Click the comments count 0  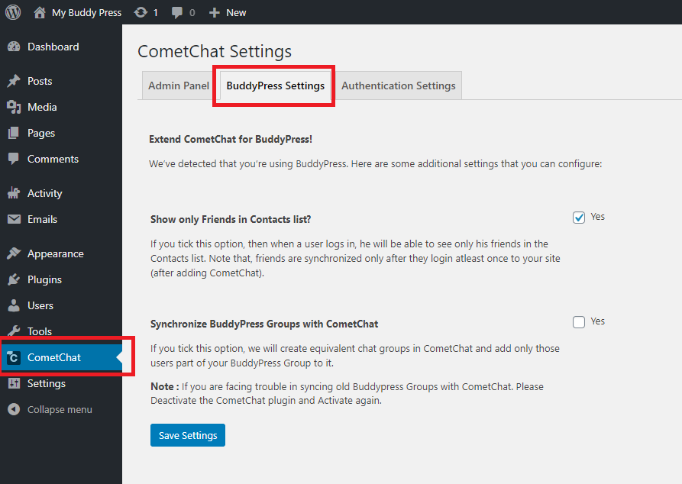click(192, 13)
